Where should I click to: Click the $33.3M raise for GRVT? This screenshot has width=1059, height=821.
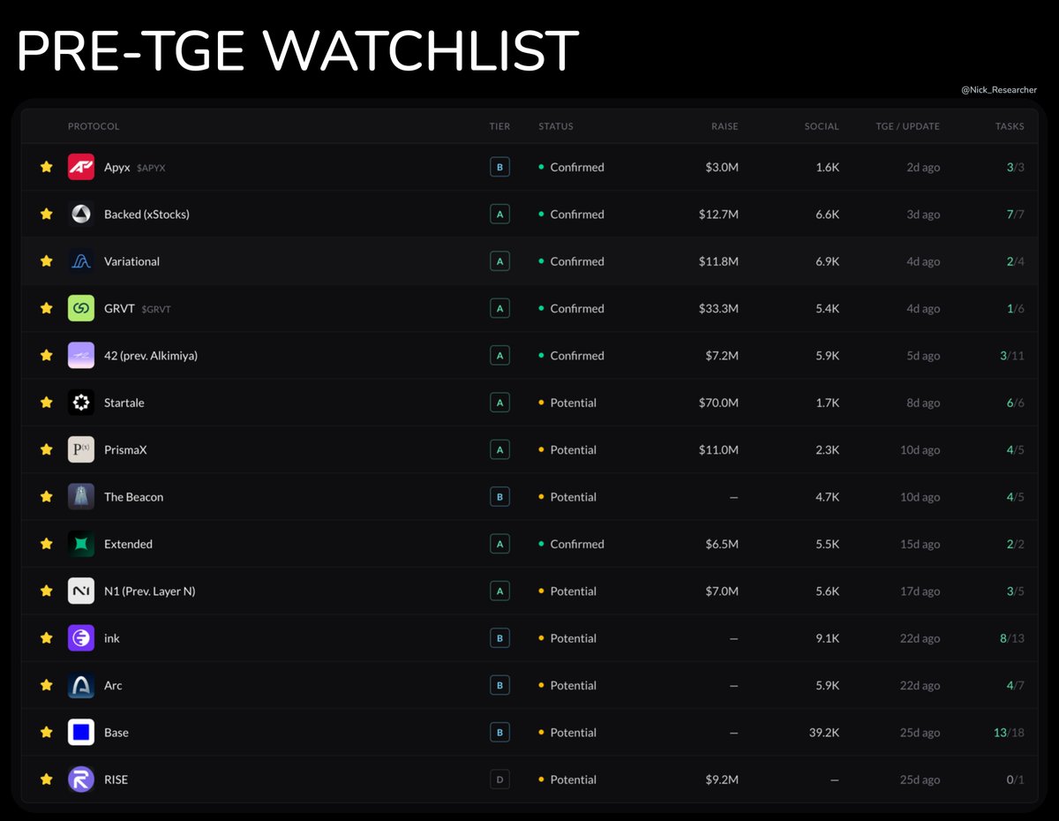(x=718, y=308)
